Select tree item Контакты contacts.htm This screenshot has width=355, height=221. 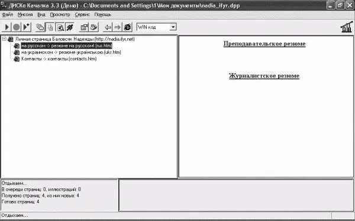(x=59, y=59)
